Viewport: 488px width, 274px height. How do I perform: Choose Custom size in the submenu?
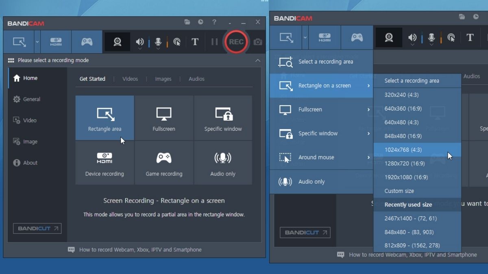[417, 191]
